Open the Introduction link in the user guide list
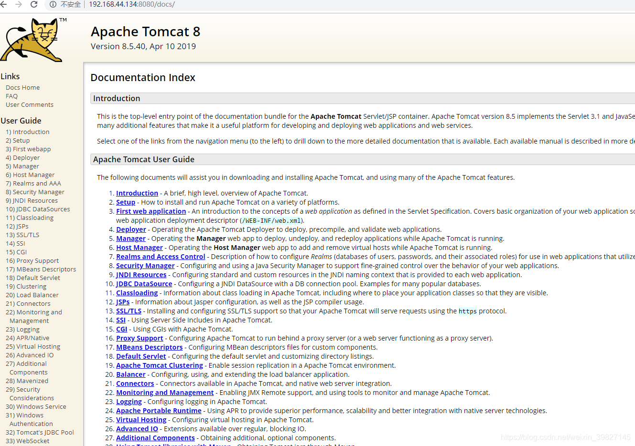Image resolution: width=635 pixels, height=446 pixels. 137,193
